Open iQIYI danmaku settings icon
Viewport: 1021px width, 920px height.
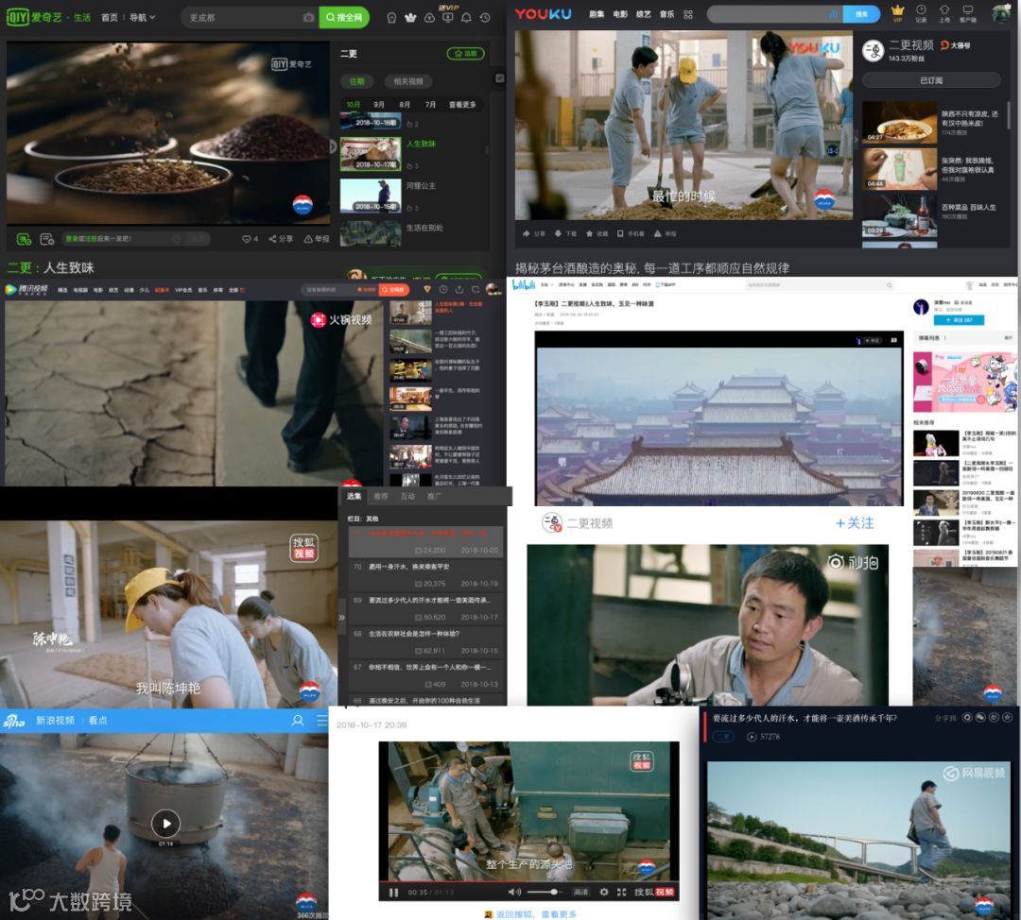click(47, 239)
